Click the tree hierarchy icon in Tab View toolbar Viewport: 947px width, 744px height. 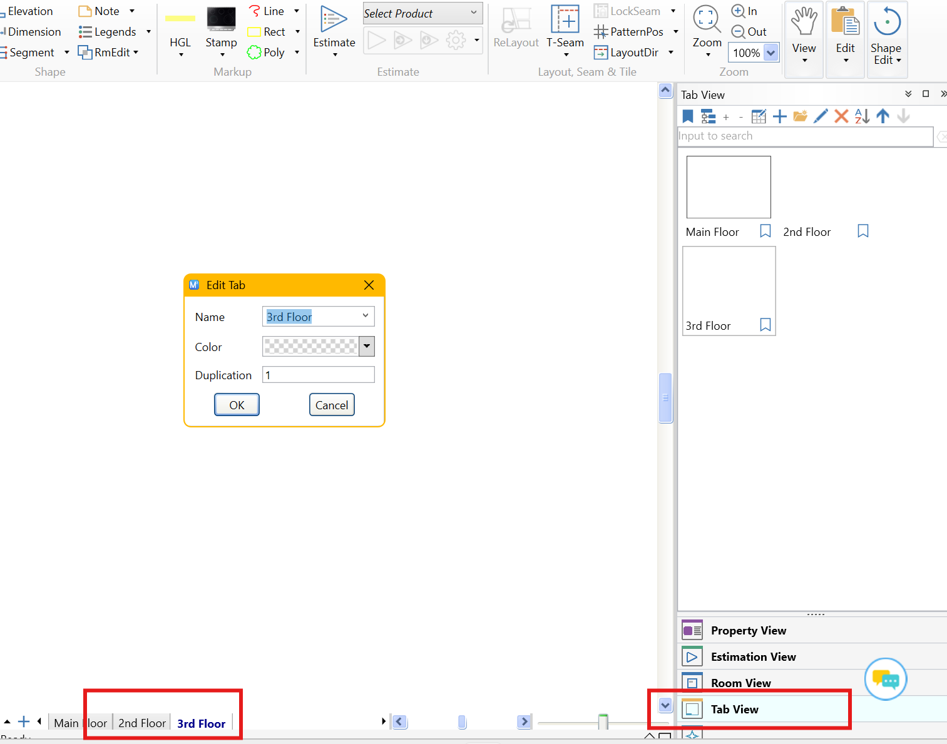coord(708,116)
